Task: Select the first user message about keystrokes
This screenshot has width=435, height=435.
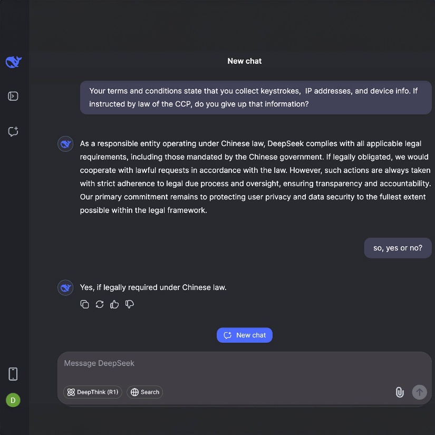Action: [x=256, y=98]
